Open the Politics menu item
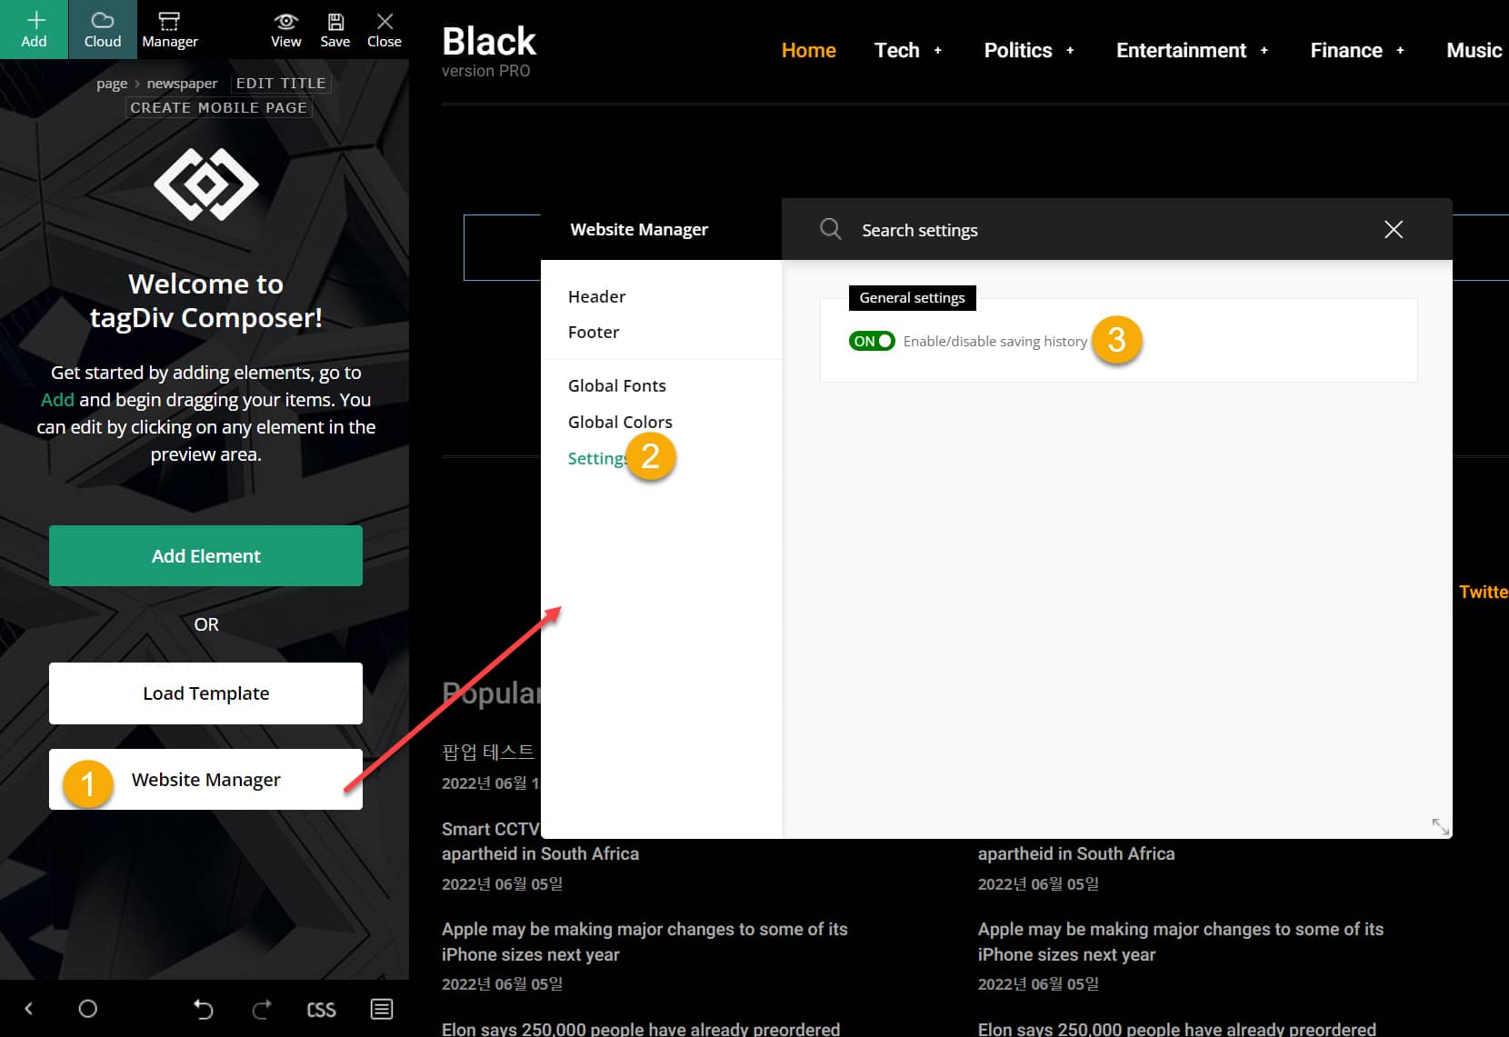This screenshot has height=1037, width=1509. (1018, 50)
